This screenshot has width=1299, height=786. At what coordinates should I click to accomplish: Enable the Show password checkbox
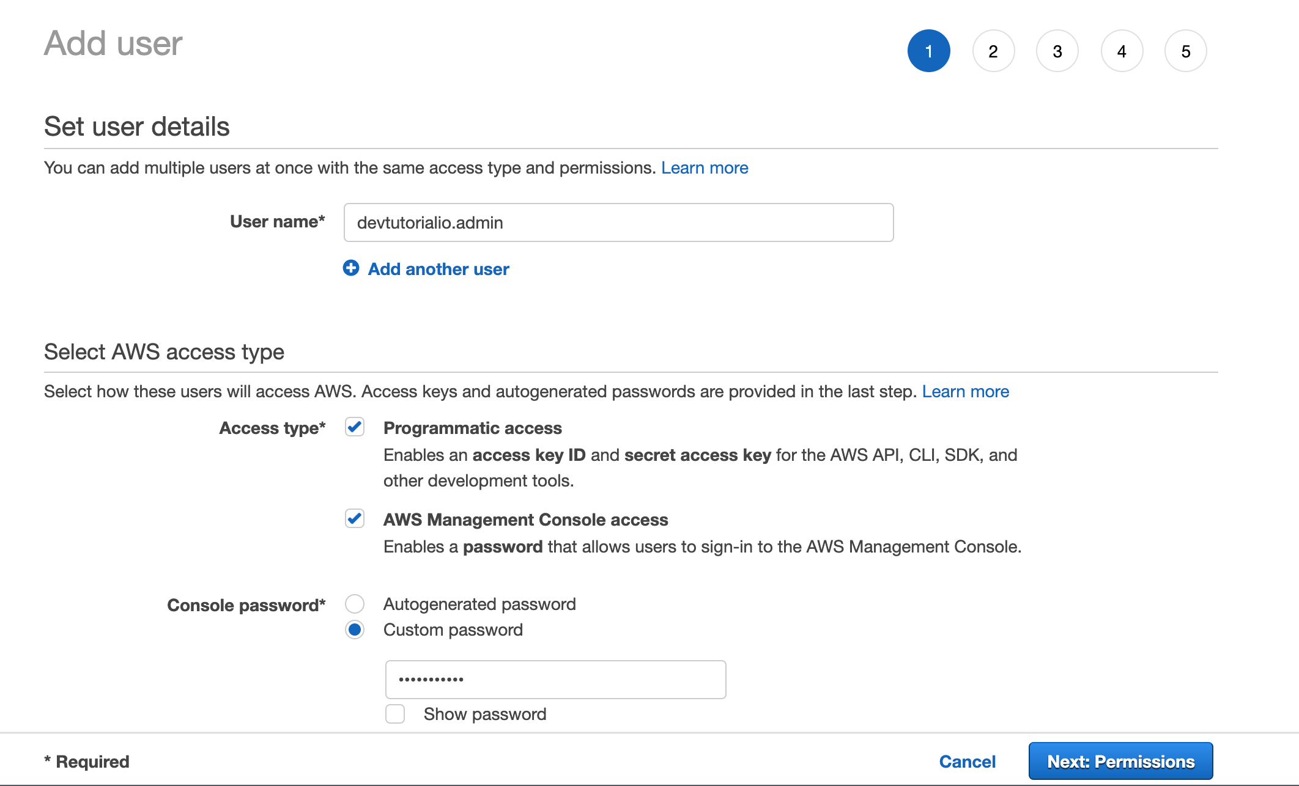tap(394, 714)
